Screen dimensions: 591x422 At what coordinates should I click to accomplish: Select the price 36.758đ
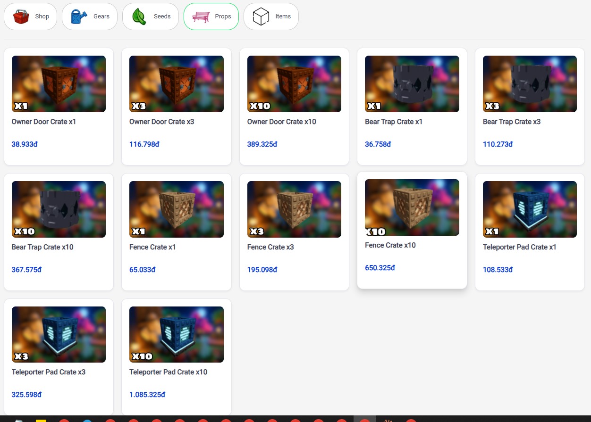point(378,144)
